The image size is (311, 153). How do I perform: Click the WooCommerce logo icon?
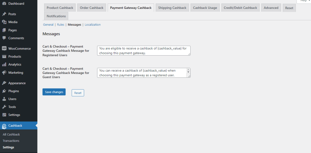coord(4,49)
